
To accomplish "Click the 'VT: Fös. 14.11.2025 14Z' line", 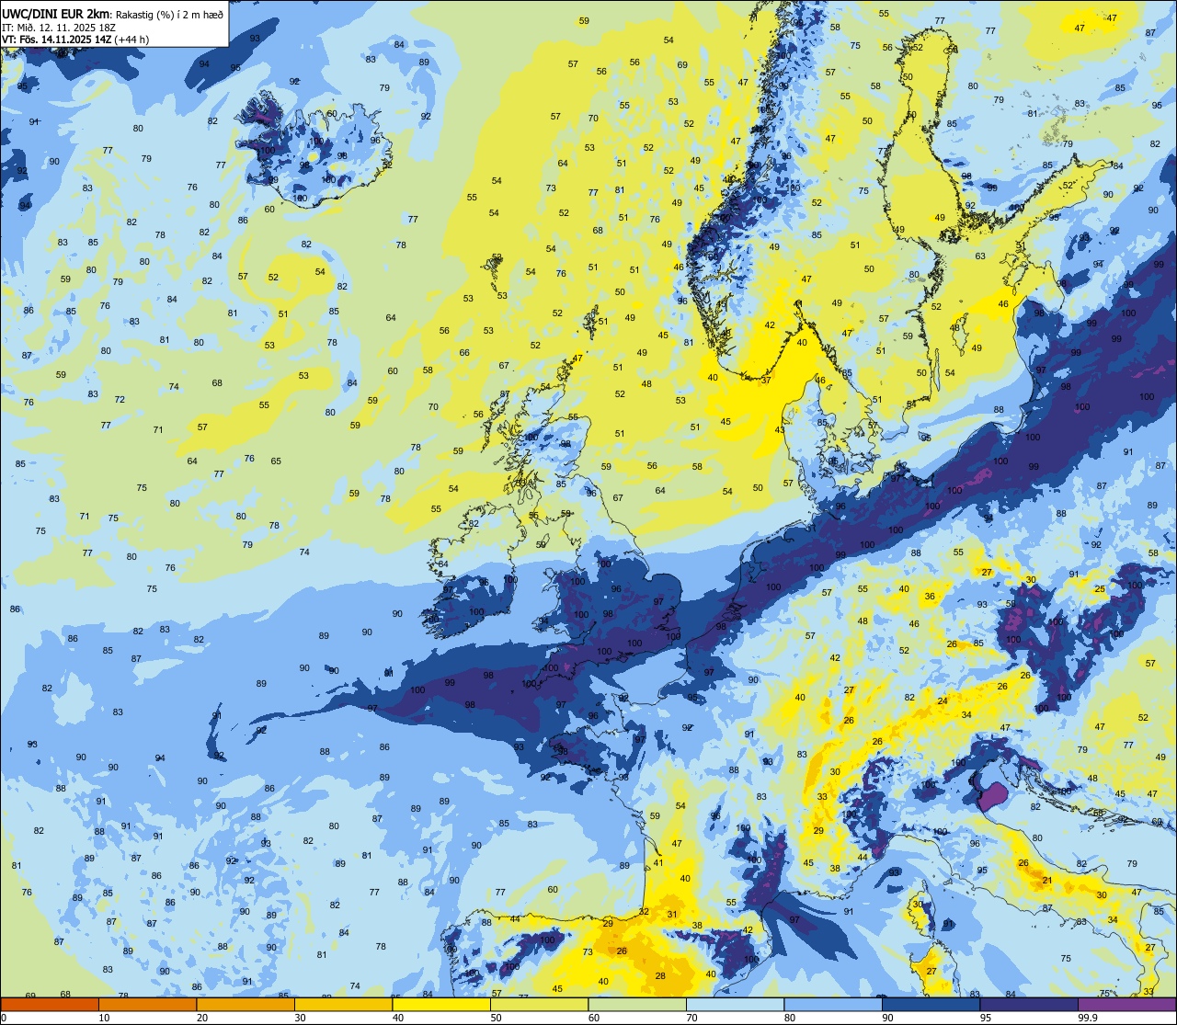I will [56, 40].
